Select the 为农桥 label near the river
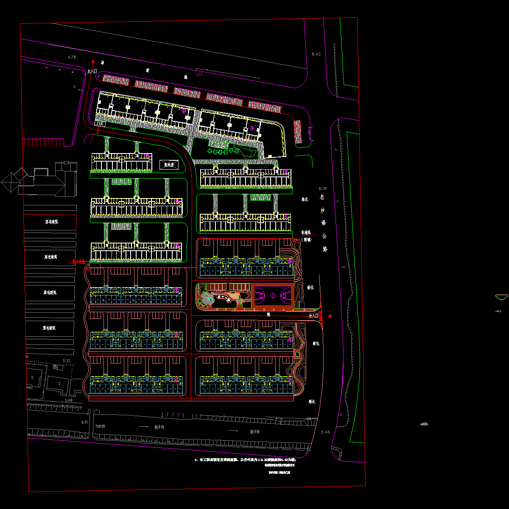The width and height of the screenshot is (509, 509). click(x=100, y=426)
